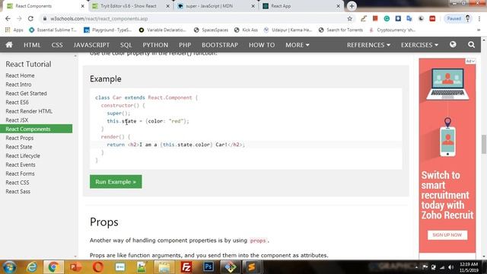Open a new browser tab
The width and height of the screenshot is (487, 274).
click(x=352, y=6)
